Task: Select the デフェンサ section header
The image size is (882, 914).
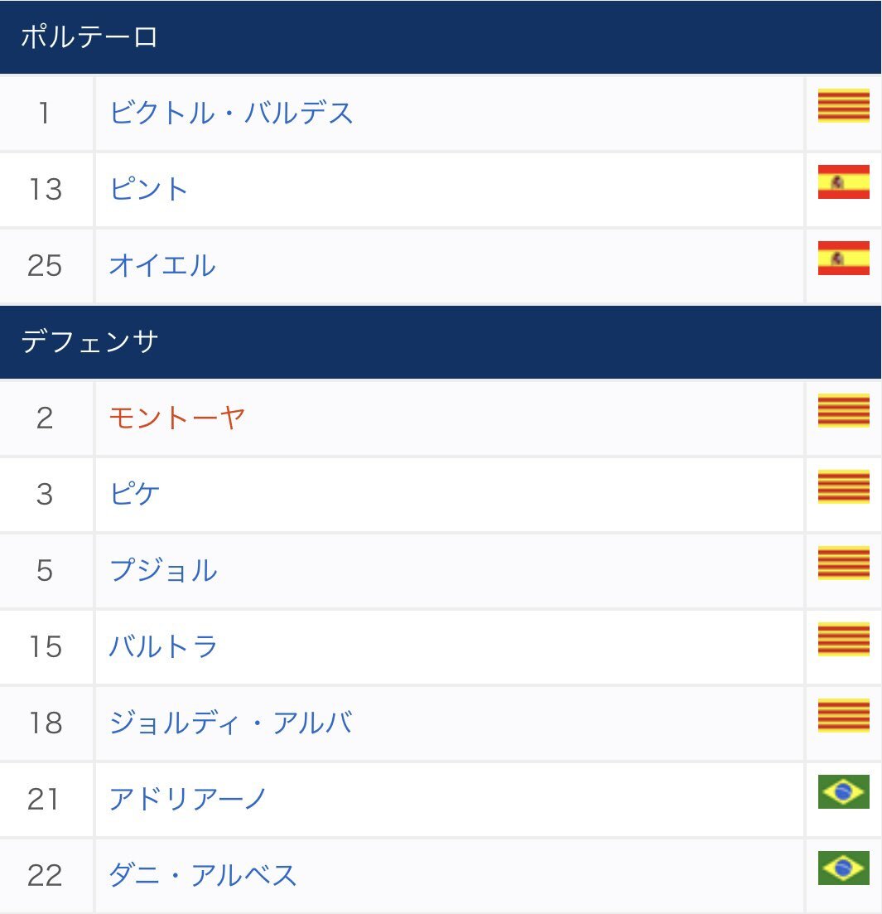Action: click(x=441, y=342)
